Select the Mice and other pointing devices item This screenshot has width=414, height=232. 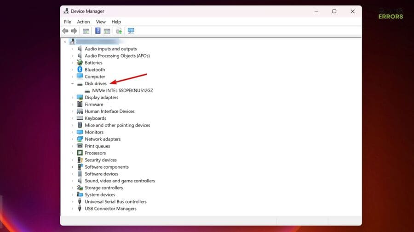(117, 125)
